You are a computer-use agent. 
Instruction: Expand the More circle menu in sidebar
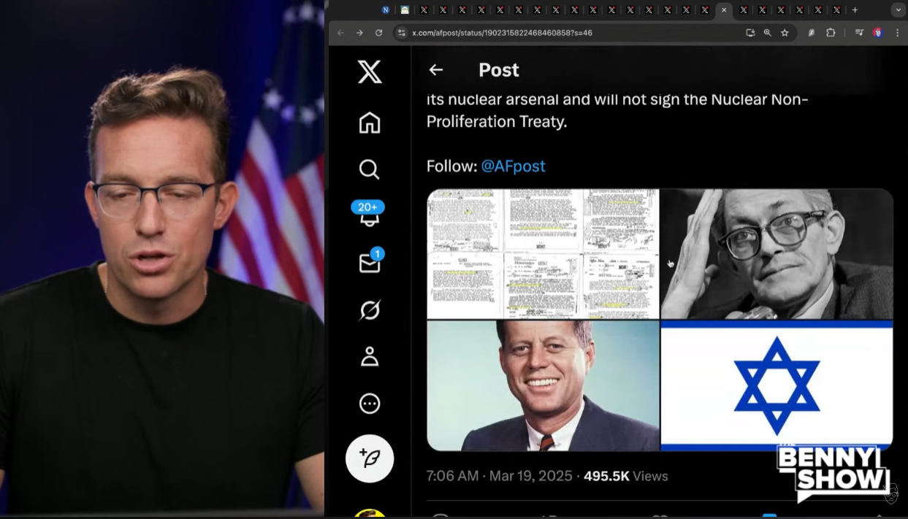(370, 404)
